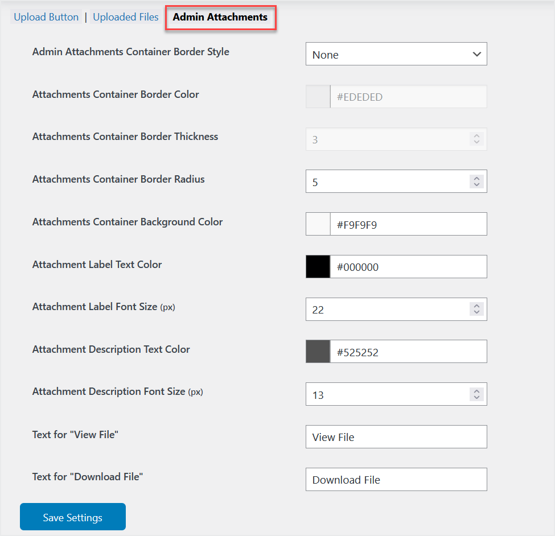Click the Border Thickness number field
555x536 pixels.
396,139
